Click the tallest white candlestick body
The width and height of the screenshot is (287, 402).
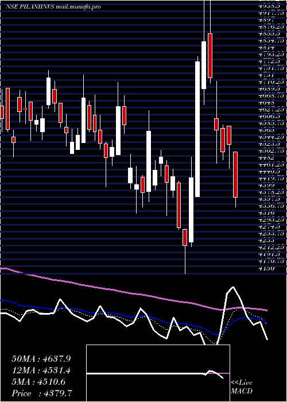pyautogui.click(x=197, y=129)
